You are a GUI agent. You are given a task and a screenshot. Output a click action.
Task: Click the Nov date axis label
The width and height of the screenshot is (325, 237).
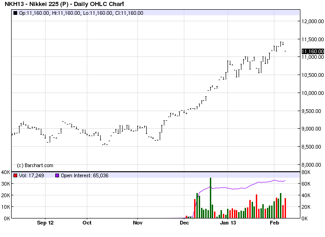point(137,223)
